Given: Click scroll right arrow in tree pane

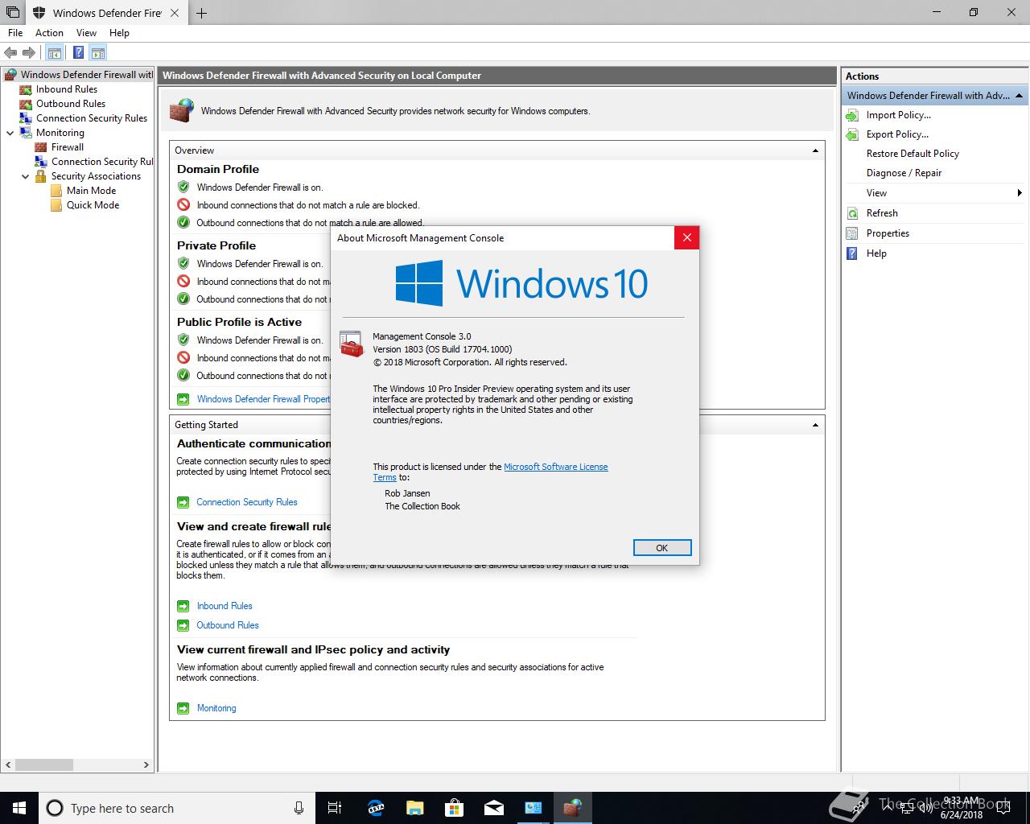Looking at the screenshot, I should [146, 765].
